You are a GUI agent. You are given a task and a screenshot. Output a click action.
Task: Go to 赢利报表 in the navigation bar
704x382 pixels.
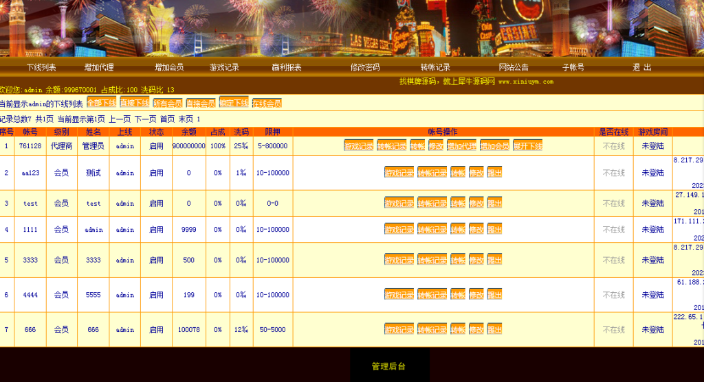click(287, 67)
